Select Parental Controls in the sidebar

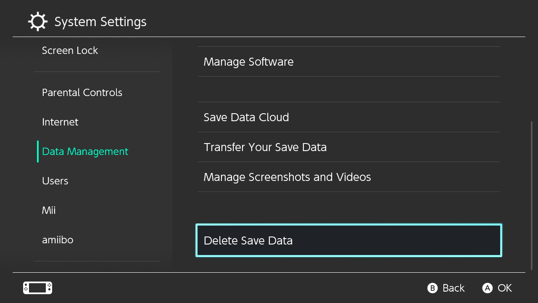82,93
